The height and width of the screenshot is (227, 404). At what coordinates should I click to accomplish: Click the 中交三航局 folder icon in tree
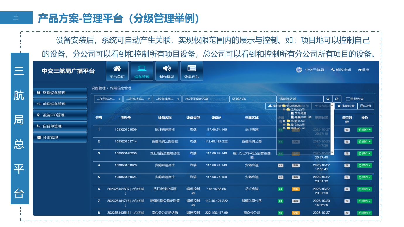pos(284,106)
